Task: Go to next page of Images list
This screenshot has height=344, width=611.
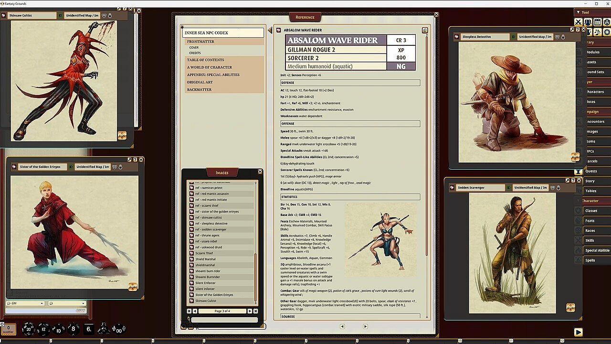Action: click(x=249, y=311)
